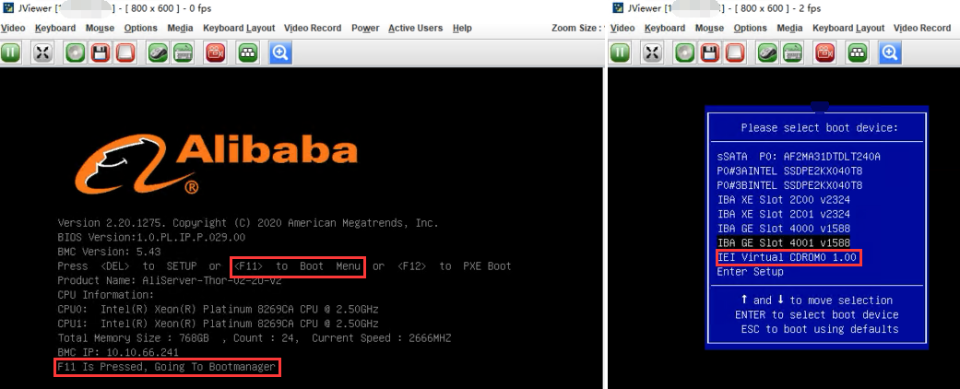Toggle full screen icon in right JViewer window

[651, 53]
